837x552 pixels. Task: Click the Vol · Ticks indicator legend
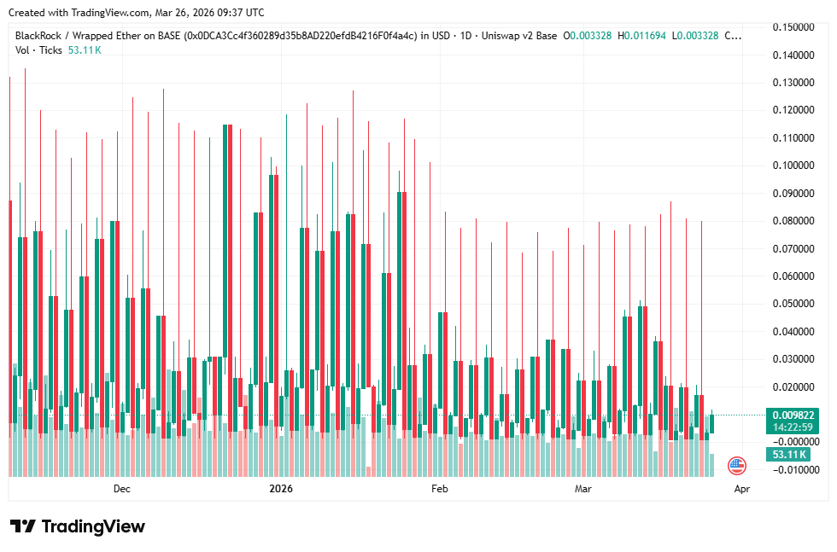[x=39, y=50]
